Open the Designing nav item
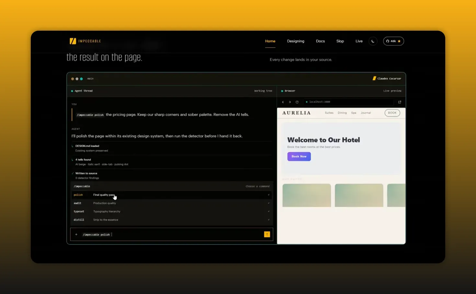The width and height of the screenshot is (476, 294). click(296, 41)
